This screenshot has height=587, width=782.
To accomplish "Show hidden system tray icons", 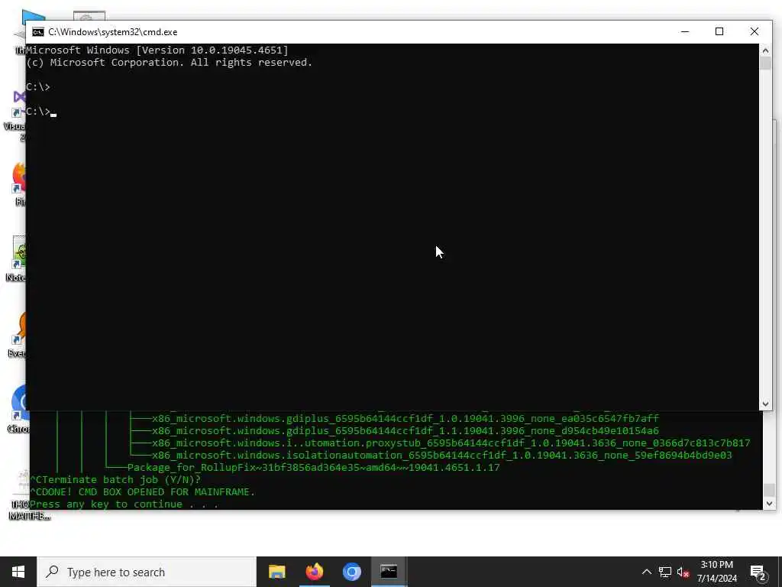I will pyautogui.click(x=646, y=572).
